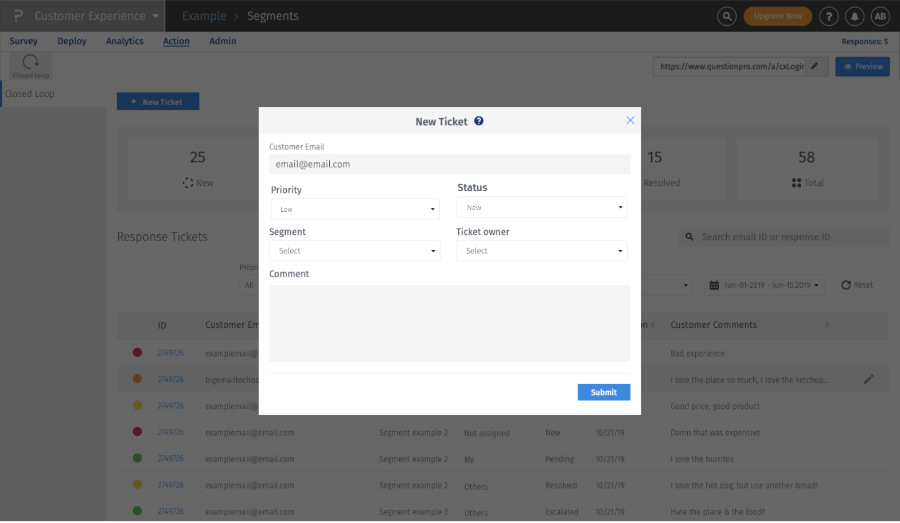Click the Search email ID or response ID field
Screen dimensions: 900x523
pos(784,237)
